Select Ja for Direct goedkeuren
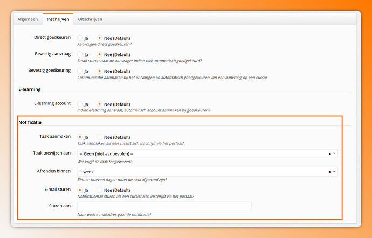The image size is (372, 238). pyautogui.click(x=80, y=38)
